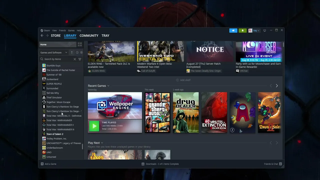Image resolution: width=320 pixels, height=180 pixels.
Task: Open the Recent Games shelf dropdown
Action: (108, 86)
